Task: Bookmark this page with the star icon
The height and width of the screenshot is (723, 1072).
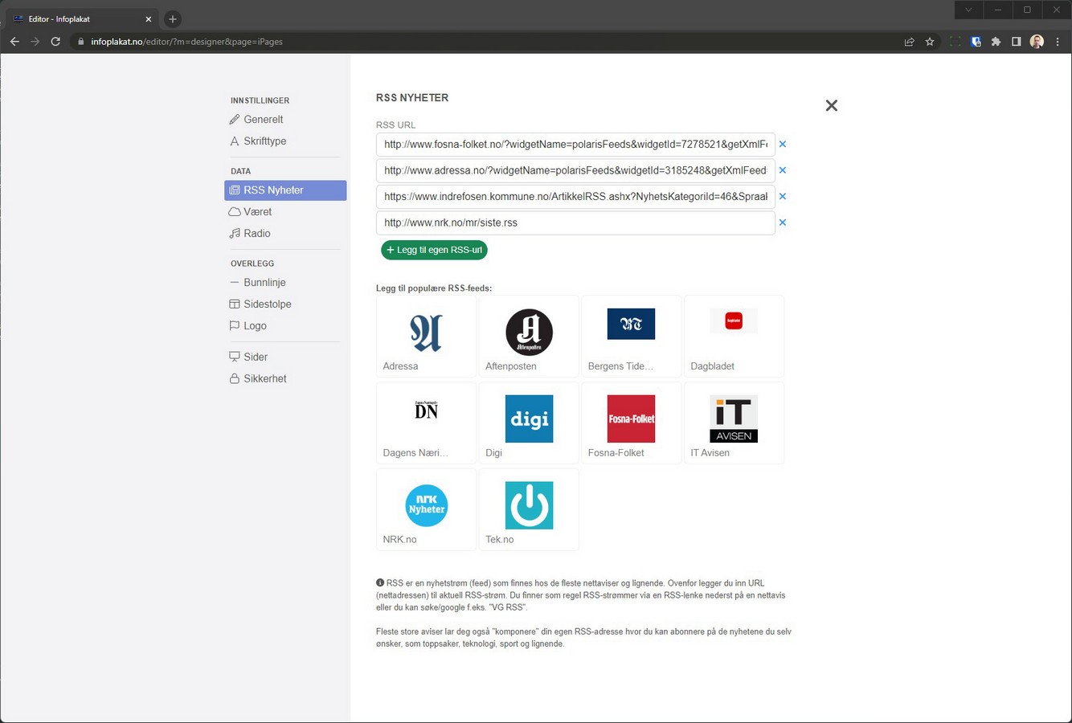Action: point(930,42)
